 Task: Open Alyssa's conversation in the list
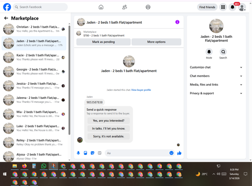point(34,156)
